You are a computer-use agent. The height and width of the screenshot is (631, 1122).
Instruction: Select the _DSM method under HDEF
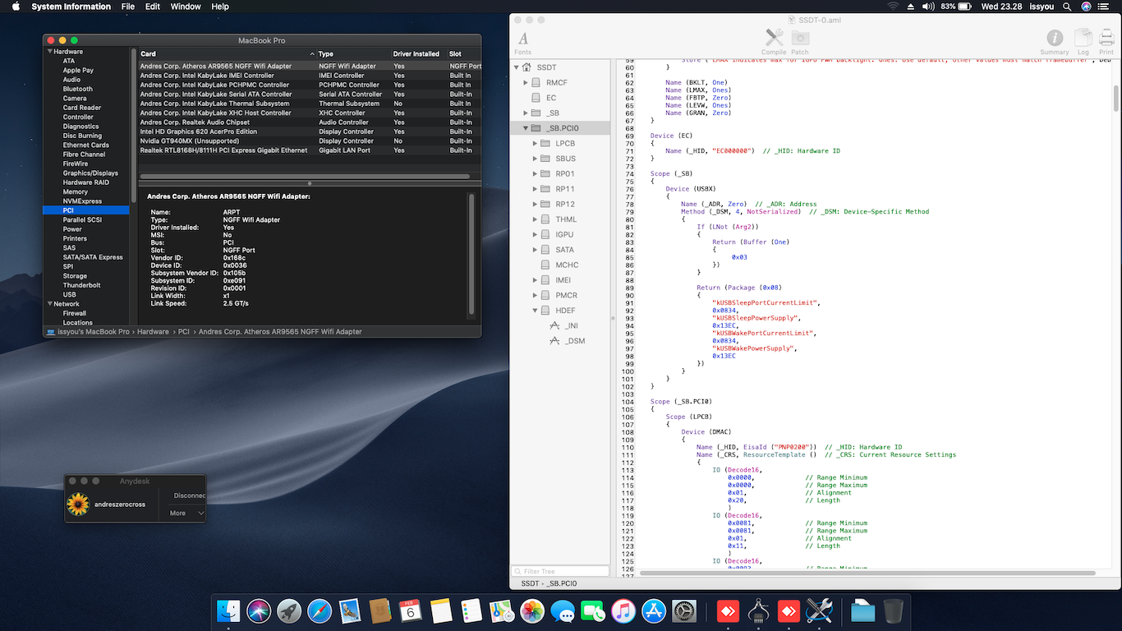click(575, 341)
